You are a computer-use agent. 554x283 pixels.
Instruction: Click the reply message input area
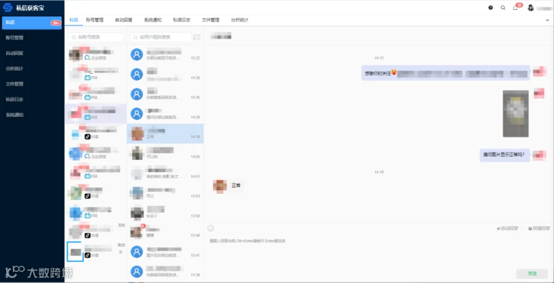coord(379,251)
